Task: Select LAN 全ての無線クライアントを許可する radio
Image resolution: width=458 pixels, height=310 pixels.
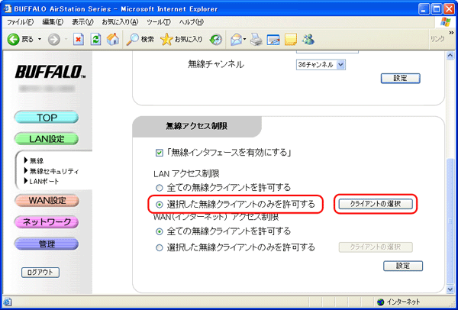Action: point(160,187)
